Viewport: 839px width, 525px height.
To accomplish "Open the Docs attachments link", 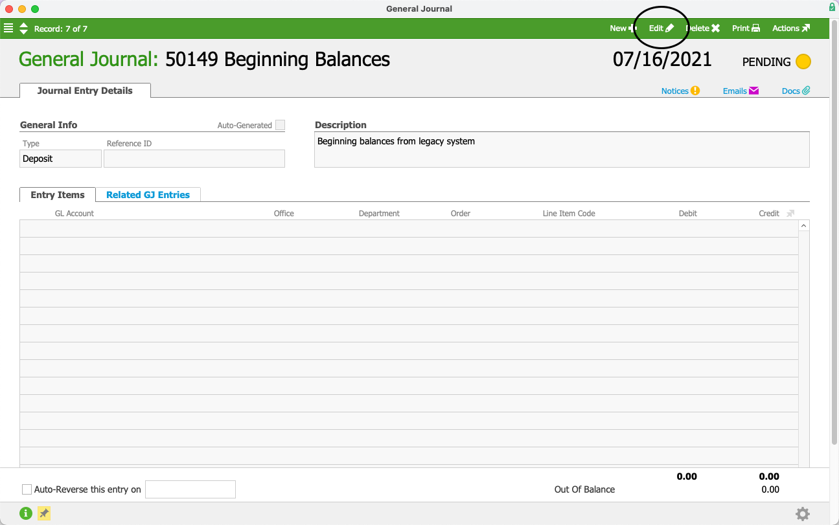I will pyautogui.click(x=796, y=91).
